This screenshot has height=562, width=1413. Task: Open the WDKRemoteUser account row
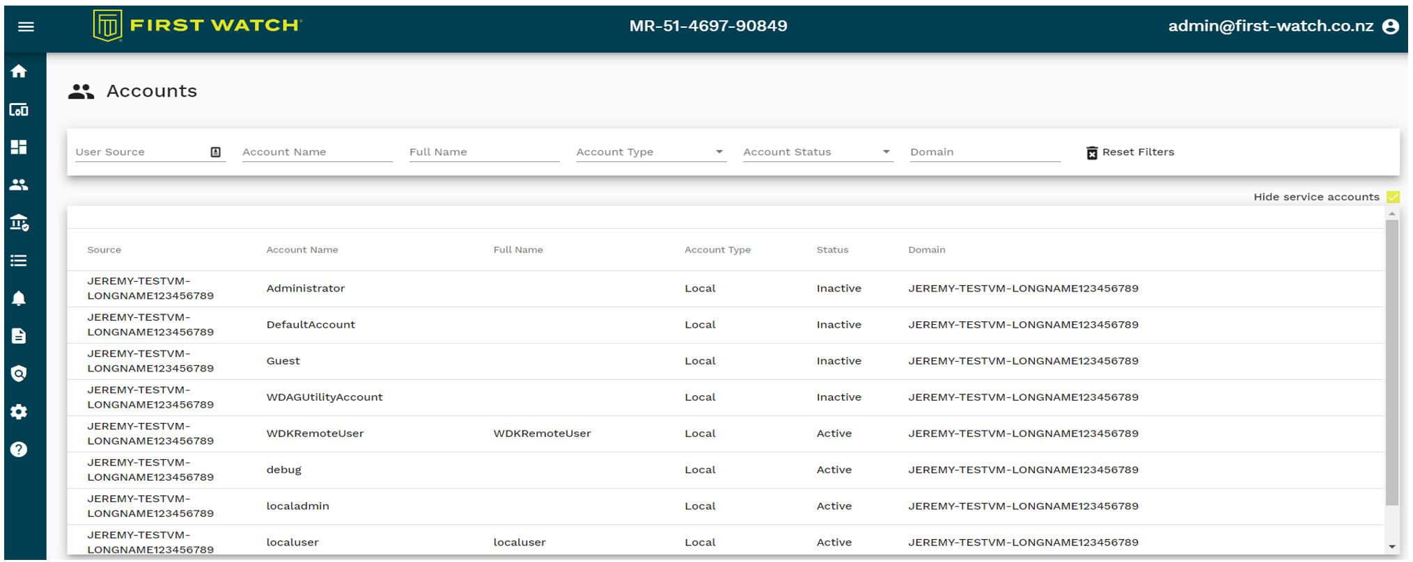coord(315,433)
